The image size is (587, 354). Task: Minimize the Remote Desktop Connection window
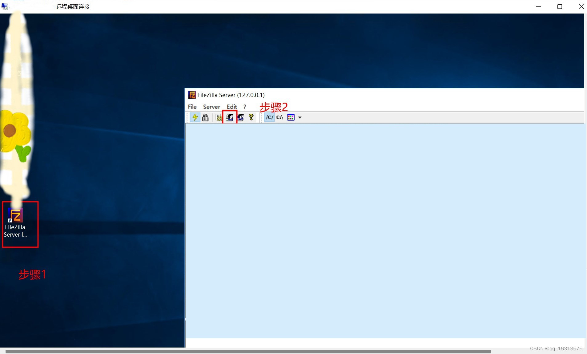[538, 6]
